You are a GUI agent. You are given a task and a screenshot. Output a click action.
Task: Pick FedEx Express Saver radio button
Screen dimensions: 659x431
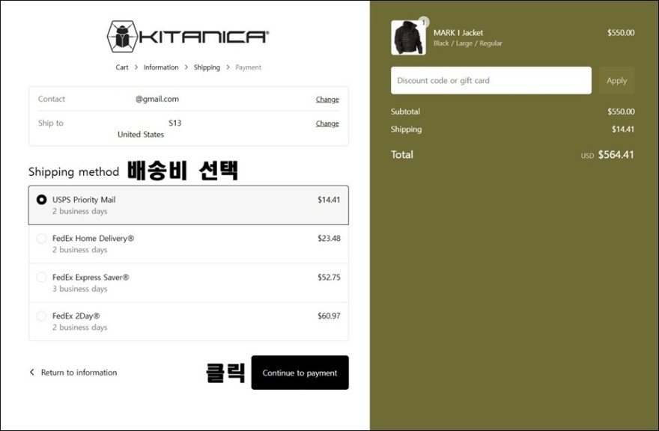(41, 278)
